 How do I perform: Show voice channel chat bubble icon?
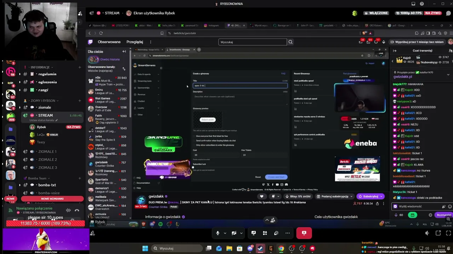[x=448, y=13]
